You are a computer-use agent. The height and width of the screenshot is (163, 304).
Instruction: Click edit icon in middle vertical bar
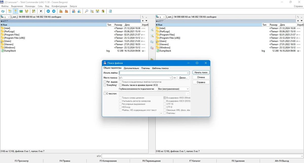152,36
